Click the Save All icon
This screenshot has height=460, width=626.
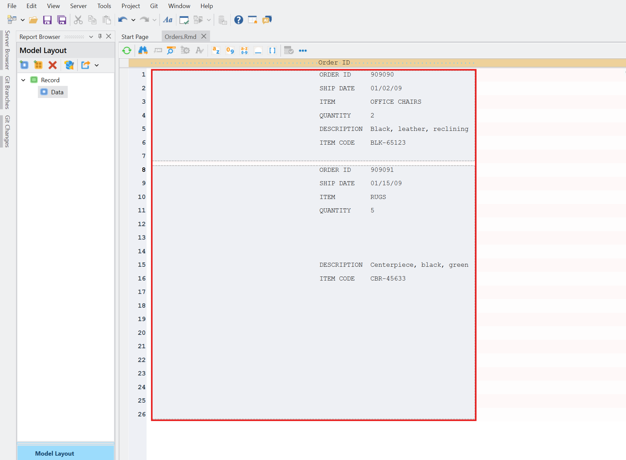62,20
